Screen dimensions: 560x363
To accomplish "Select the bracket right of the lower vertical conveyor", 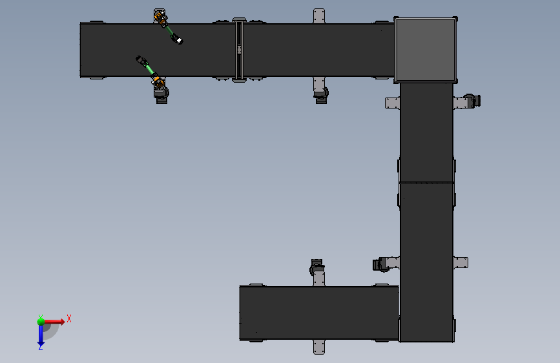I will pos(461,263).
